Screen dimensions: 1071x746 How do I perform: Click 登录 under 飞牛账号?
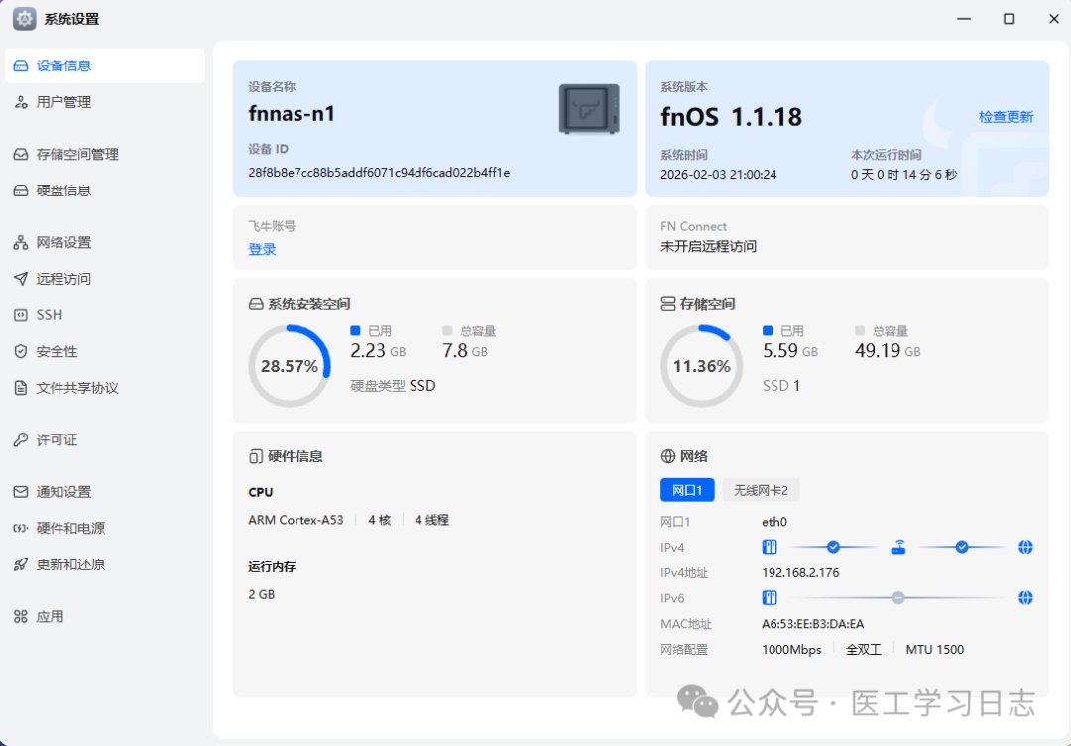262,249
